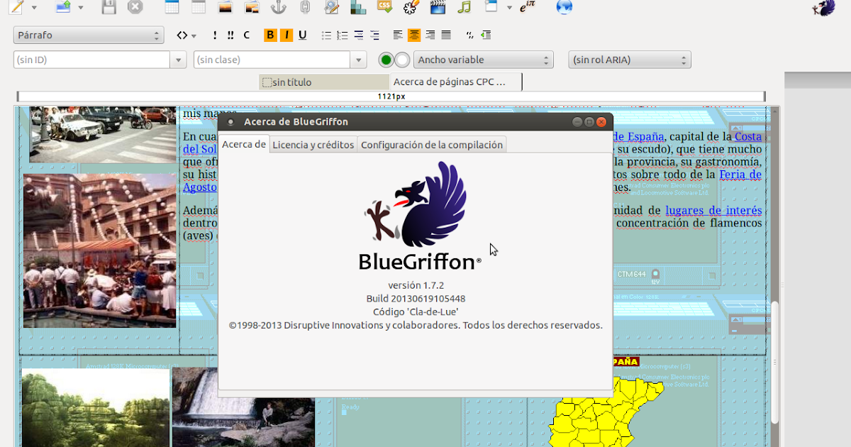851x447 pixels.
Task: Open the Párrafo paragraph style dropdown
Action: pyautogui.click(x=88, y=34)
